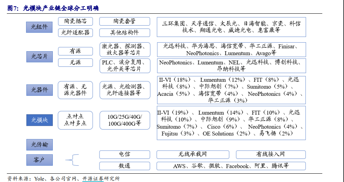
Task: Click the 激光器、探测器、放大器等芯片 box
Action: coord(125,50)
